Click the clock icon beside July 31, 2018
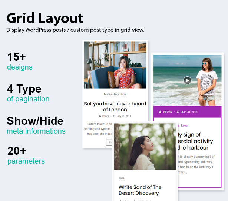This screenshot has width=228, height=201. (x=114, y=116)
